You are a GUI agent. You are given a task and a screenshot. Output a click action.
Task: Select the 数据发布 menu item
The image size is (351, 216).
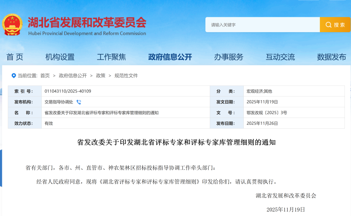[331, 57]
